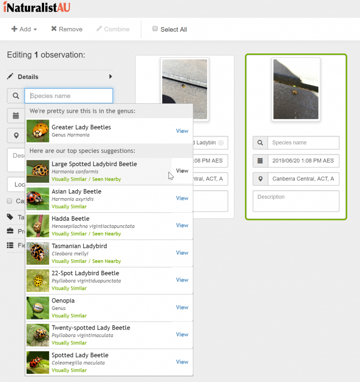360x382 pixels.
Task: Open the View link for Hadda Beetle
Action: (182, 225)
